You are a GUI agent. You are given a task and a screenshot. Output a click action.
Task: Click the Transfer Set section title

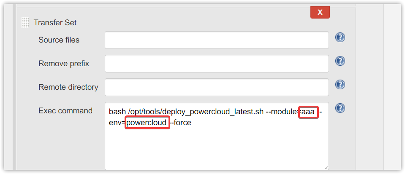[x=55, y=23]
